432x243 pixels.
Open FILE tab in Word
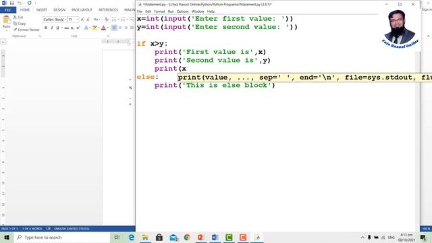click(x=8, y=10)
